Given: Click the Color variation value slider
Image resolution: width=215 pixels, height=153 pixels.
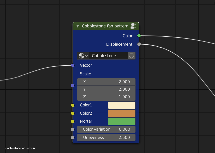Looking at the screenshot, I should (x=106, y=129).
